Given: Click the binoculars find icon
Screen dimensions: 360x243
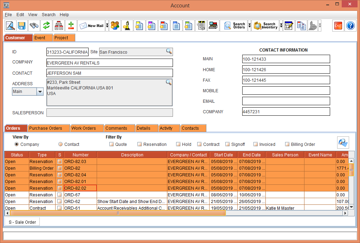Looking at the screenshot, I should click(x=34, y=26).
